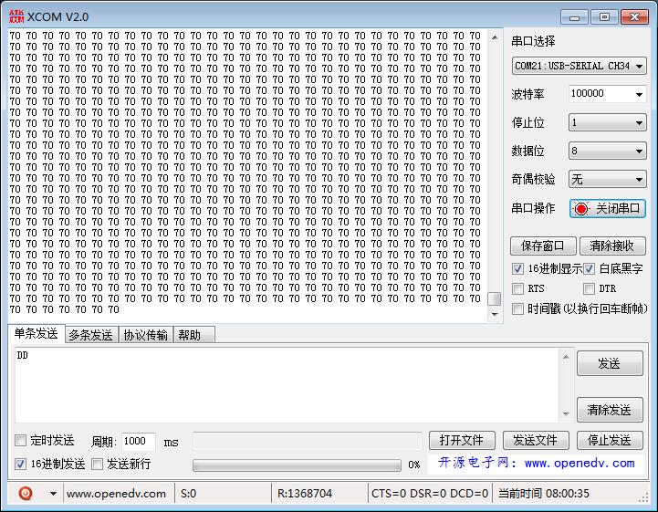Click the 发送 send button
Image resolution: width=658 pixels, height=512 pixels.
[610, 363]
